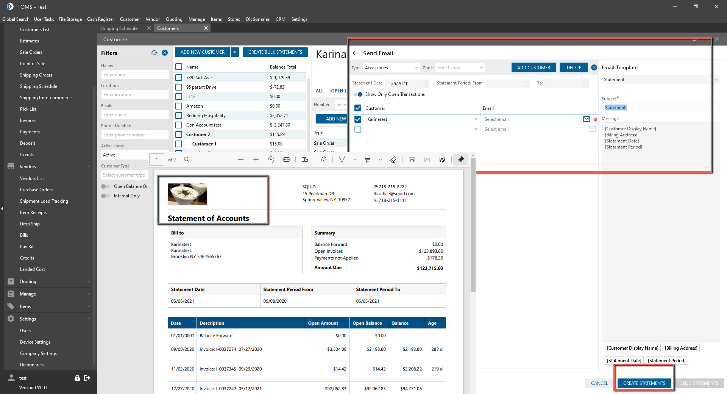Viewport: 727px width, 394px height.
Task: Switch to the Shipping Schedule tab
Action: tap(119, 28)
